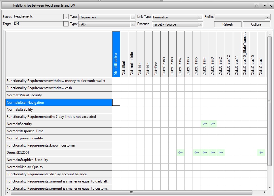The height and width of the screenshot is (196, 274).
Task: Select row Normal::proven identity
Action: pyautogui.click(x=59, y=138)
